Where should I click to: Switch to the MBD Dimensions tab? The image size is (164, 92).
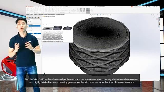[51, 15]
